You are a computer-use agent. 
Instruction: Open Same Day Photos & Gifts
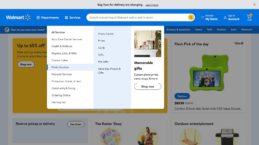click(x=109, y=71)
